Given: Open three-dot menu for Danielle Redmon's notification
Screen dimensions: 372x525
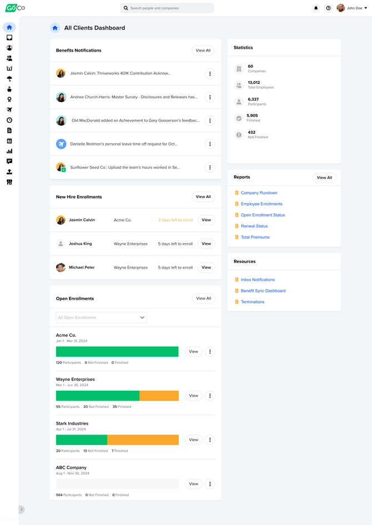Looking at the screenshot, I should [x=210, y=144].
